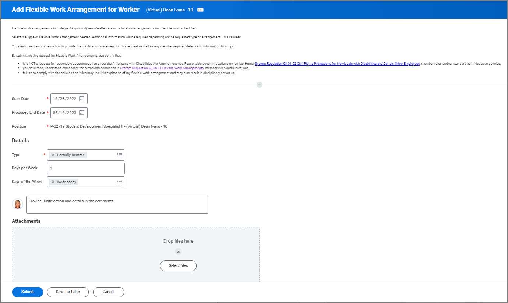Open the Proposed End Date calendar picker
Viewport: 508px width, 303px height.
(x=82, y=113)
